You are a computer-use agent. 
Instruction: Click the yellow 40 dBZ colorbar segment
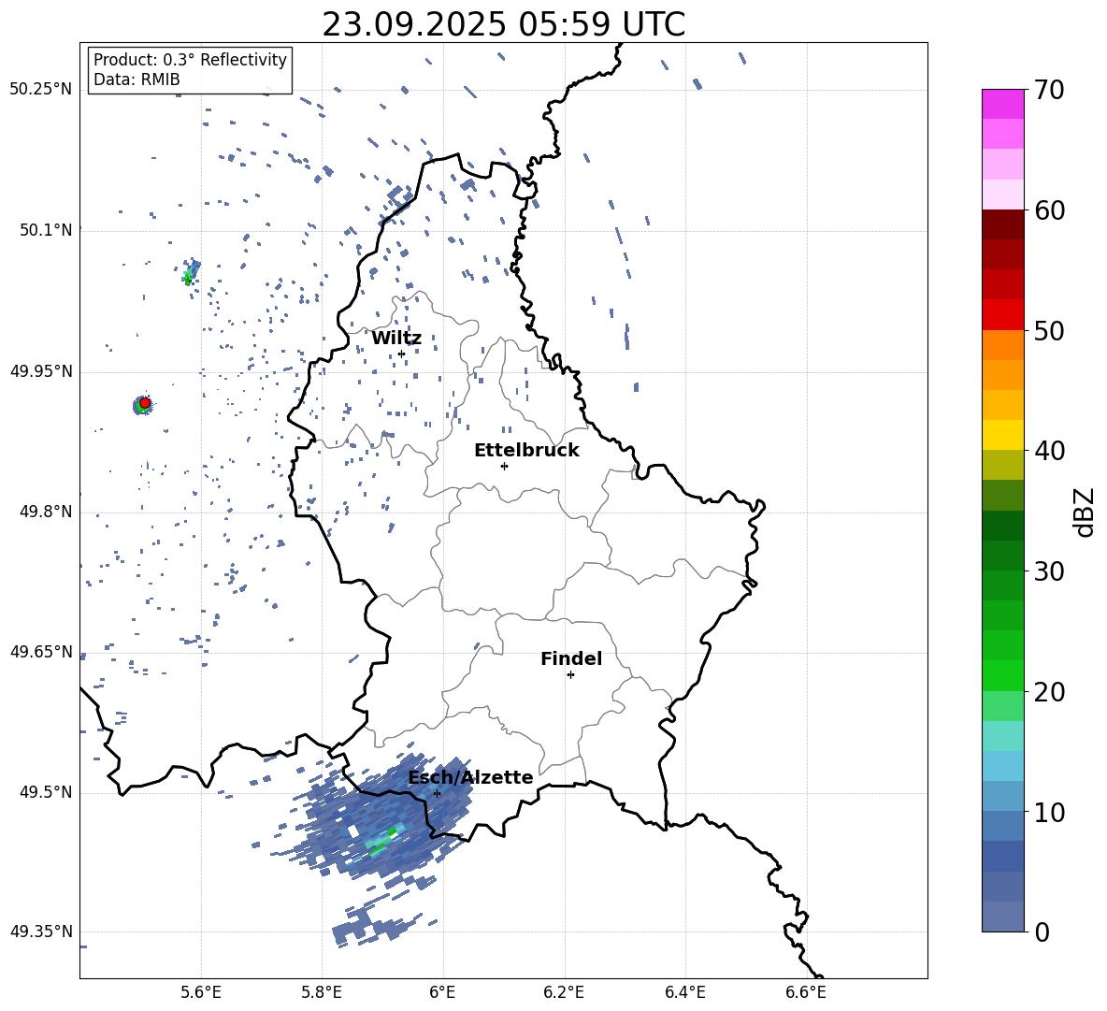1002,435
